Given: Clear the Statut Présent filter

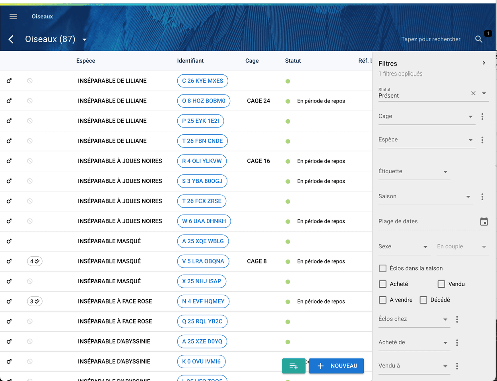Looking at the screenshot, I should (x=473, y=93).
